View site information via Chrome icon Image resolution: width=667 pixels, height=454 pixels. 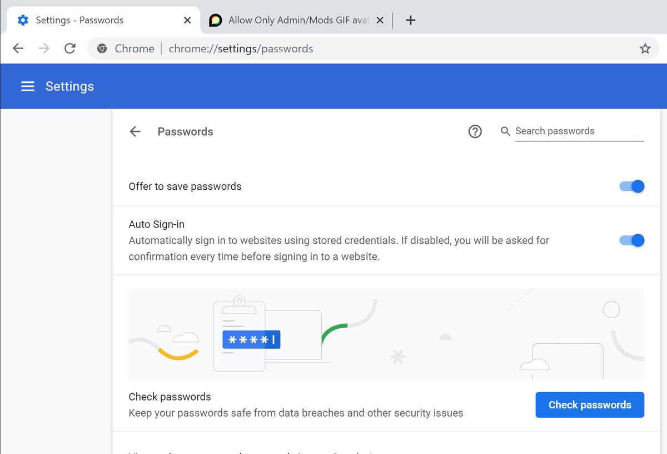pyautogui.click(x=102, y=49)
